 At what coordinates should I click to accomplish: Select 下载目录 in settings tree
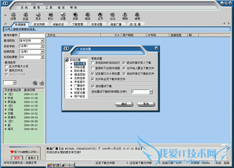80,89
